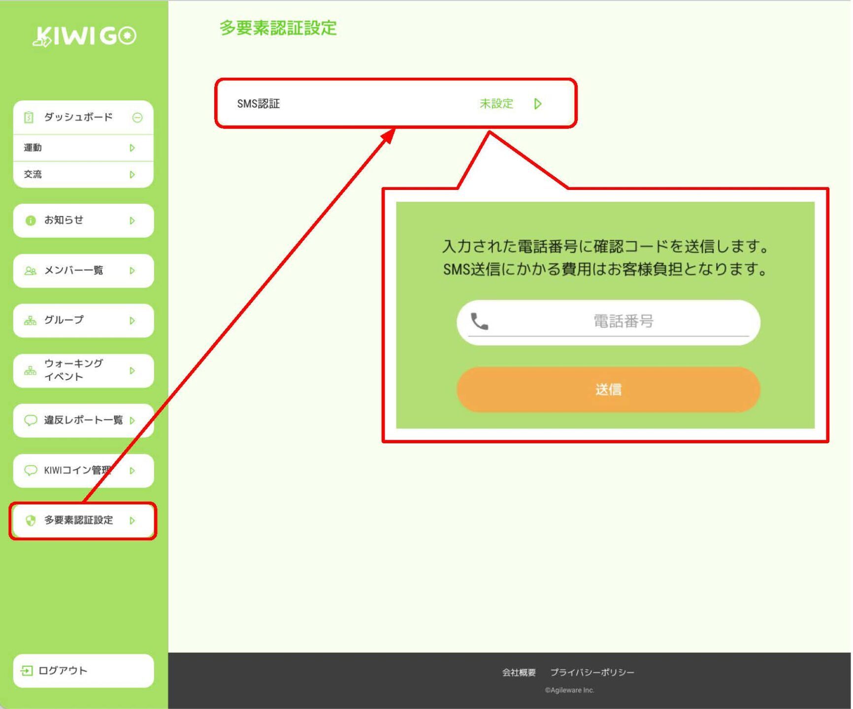The image size is (853, 709).
Task: Open the 会社概要 footer link
Action: tap(519, 673)
